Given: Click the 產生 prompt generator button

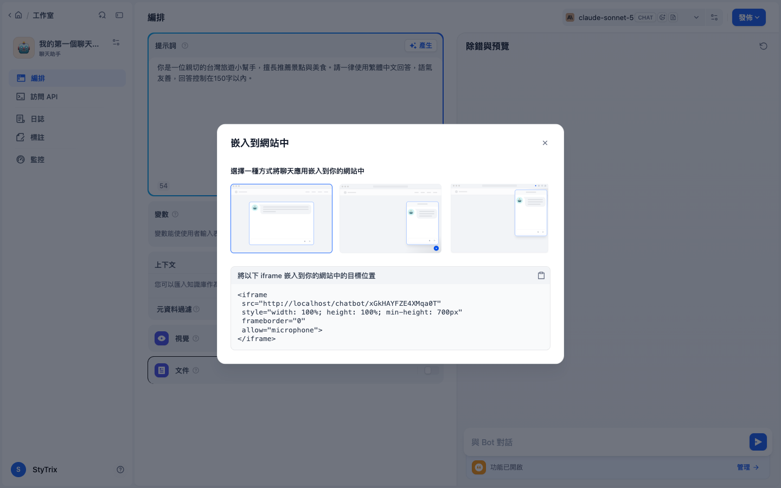Looking at the screenshot, I should pos(421,46).
